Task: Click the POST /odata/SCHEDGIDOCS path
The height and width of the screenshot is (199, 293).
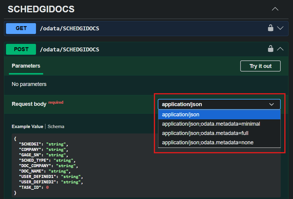Action: coord(70,50)
